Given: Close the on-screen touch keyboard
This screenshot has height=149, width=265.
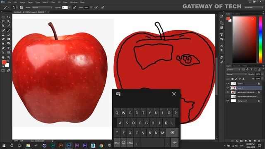Looking at the screenshot, I should pyautogui.click(x=174, y=94).
